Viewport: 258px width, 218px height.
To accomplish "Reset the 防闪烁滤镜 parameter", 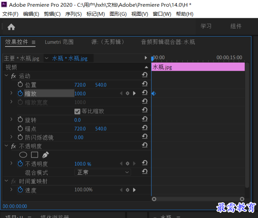I will click(145, 136).
